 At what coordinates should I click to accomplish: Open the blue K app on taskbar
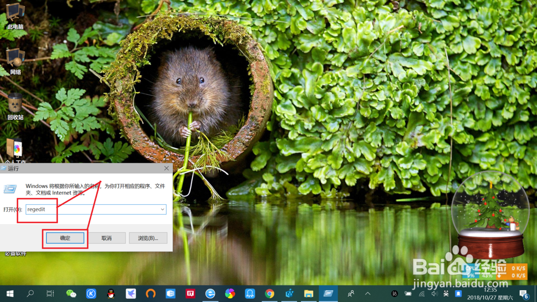coord(91,293)
